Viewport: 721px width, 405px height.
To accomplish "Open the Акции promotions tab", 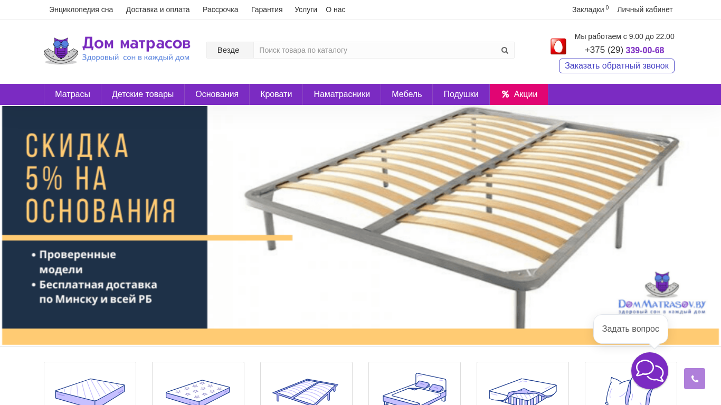I will tap(519, 94).
